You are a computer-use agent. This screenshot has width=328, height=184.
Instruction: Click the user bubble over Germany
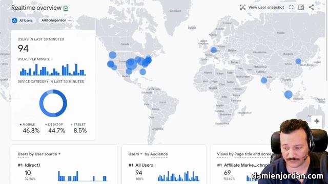click(x=214, y=50)
